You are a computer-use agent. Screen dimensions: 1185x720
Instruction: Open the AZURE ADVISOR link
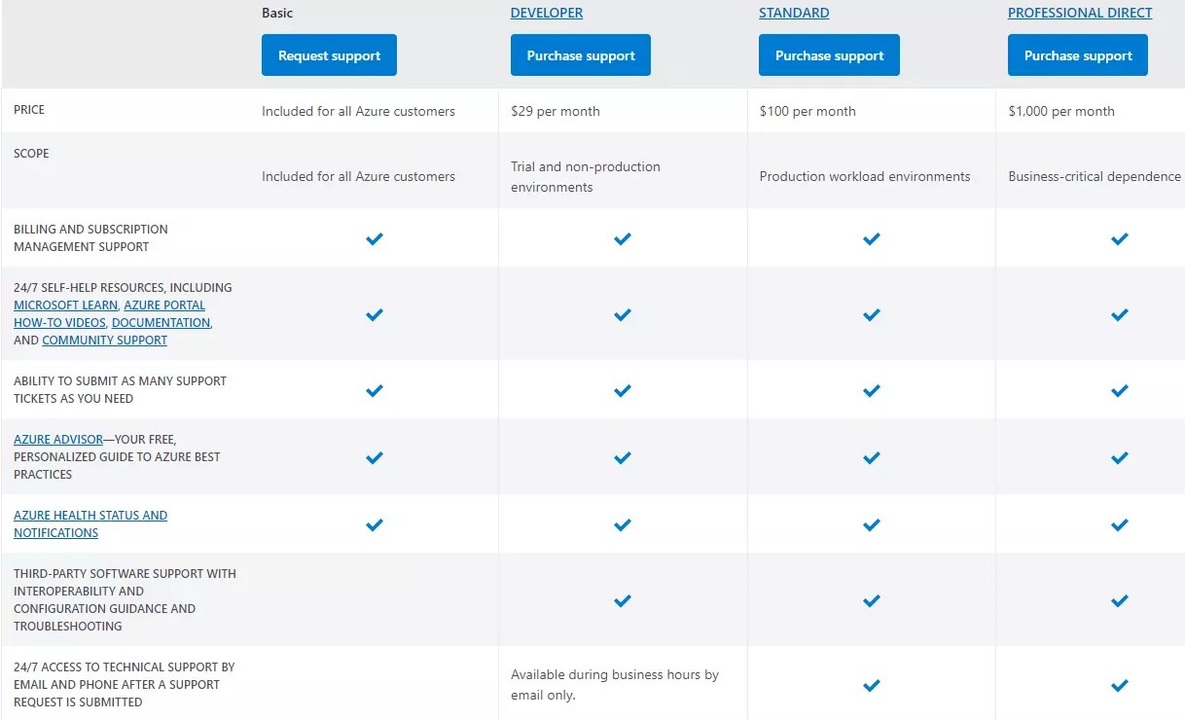click(x=56, y=439)
